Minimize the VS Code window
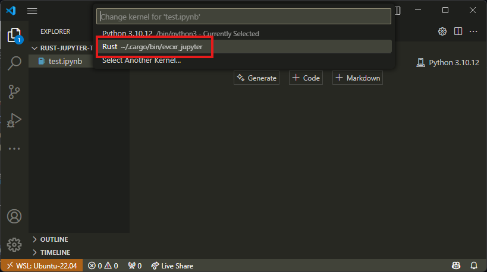 tap(418, 10)
